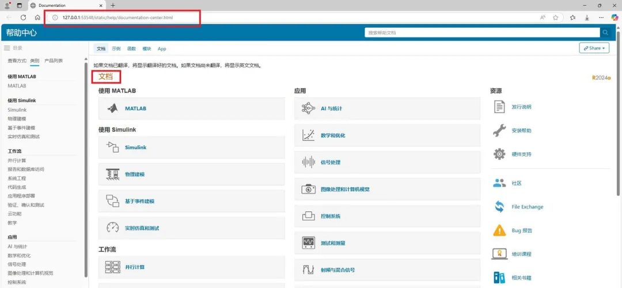The image size is (622, 288).
Task: Open browser settings and more menu
Action: [x=601, y=17]
